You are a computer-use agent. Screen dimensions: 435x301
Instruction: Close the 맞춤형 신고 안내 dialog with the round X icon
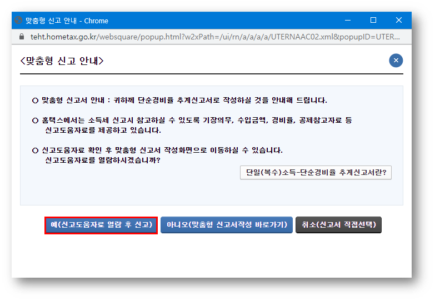pos(396,61)
